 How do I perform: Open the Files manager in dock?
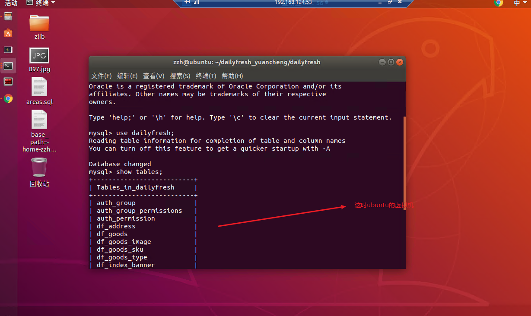click(x=8, y=17)
